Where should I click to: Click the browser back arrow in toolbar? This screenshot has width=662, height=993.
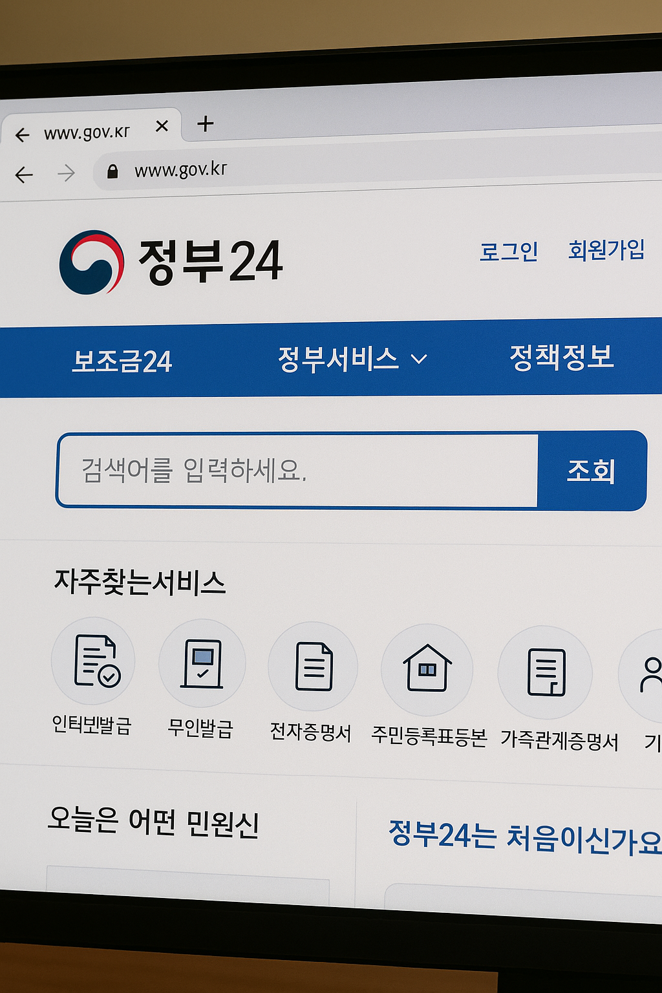coord(24,175)
